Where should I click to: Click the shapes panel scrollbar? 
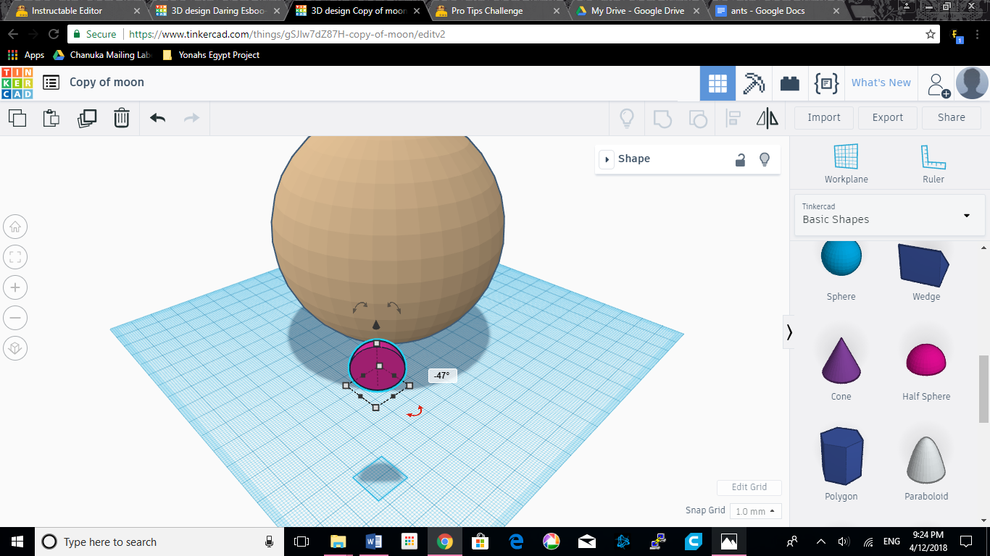click(983, 389)
